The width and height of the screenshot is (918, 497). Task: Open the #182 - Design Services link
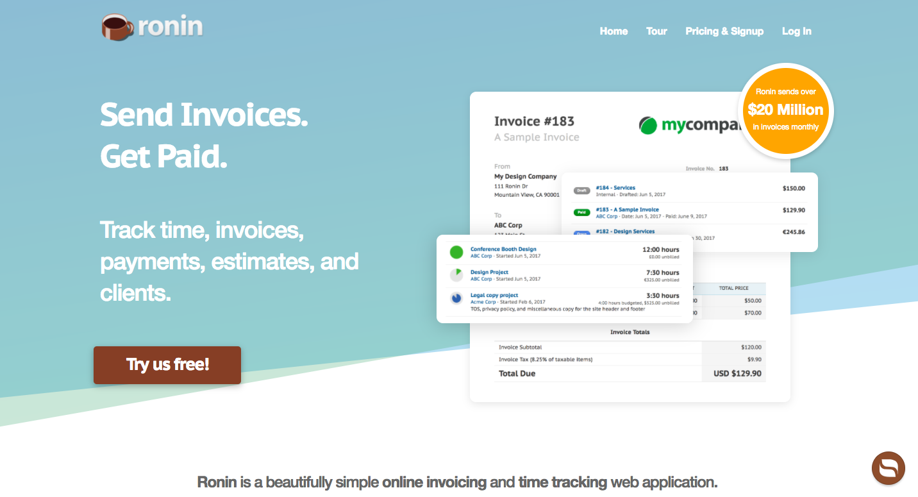coord(625,232)
